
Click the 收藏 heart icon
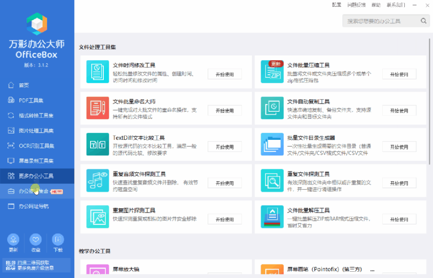(35, 239)
